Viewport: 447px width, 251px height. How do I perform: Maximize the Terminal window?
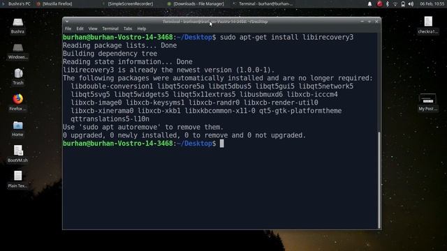pos(369,22)
